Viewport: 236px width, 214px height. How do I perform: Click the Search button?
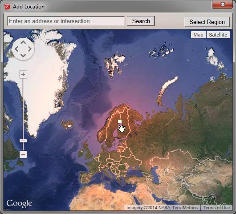[141, 21]
